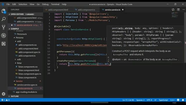The height and width of the screenshot is (105, 186).
Task: Open the Terminal menu
Action: [x=55, y=4]
